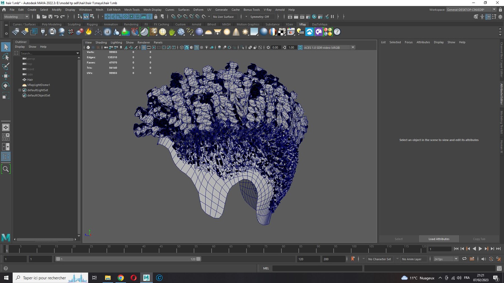Toggle textured display in viewport
This screenshot has width=504, height=283.
pos(202,47)
